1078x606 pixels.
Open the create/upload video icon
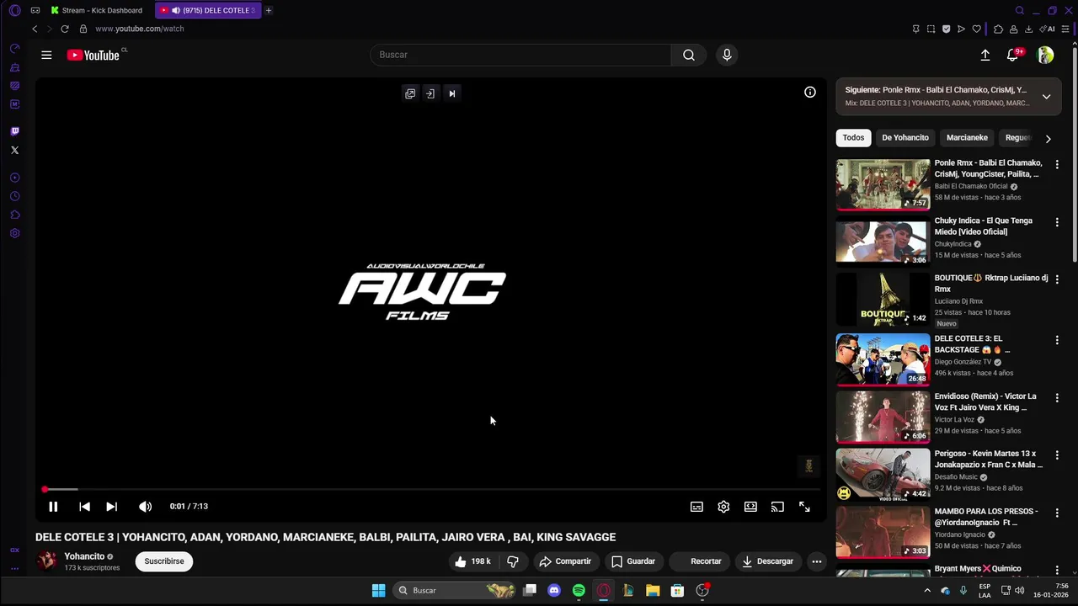985,55
